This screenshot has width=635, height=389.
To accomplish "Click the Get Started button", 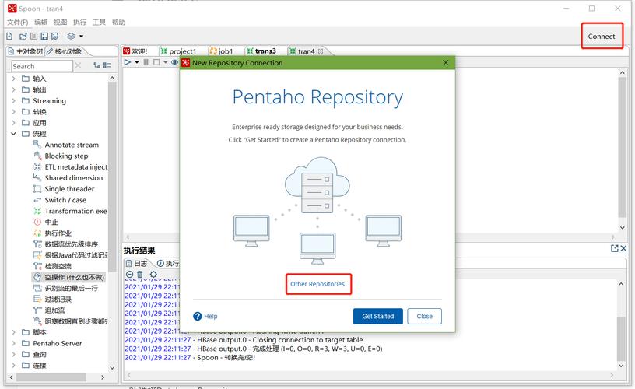I will pos(378,316).
